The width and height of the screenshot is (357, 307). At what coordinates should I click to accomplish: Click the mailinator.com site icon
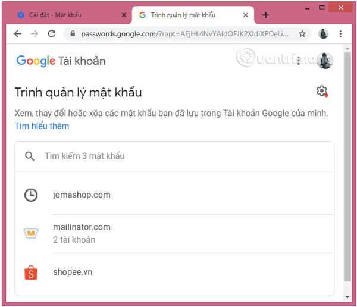31,233
